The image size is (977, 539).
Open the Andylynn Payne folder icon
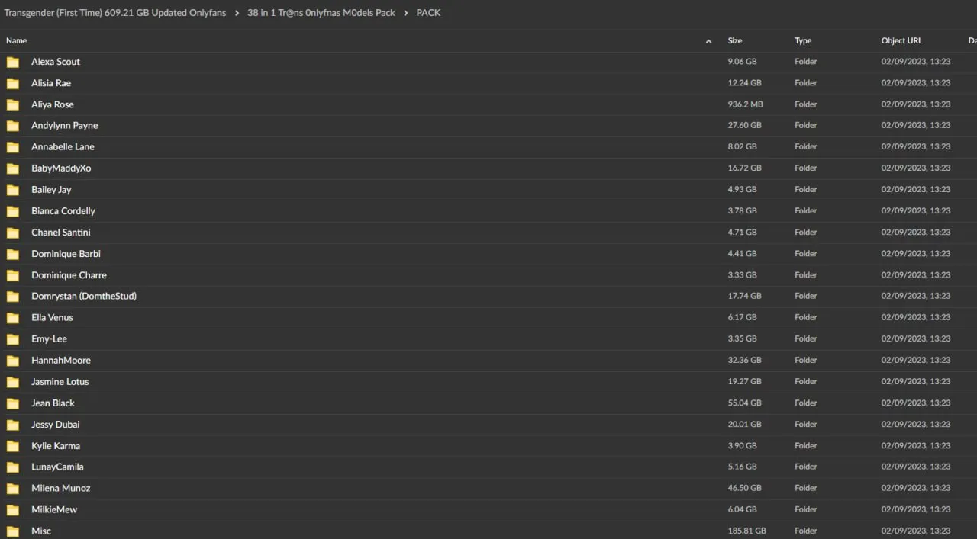coord(12,126)
